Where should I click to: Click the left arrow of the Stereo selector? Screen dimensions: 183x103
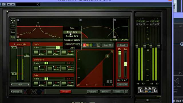11,92
